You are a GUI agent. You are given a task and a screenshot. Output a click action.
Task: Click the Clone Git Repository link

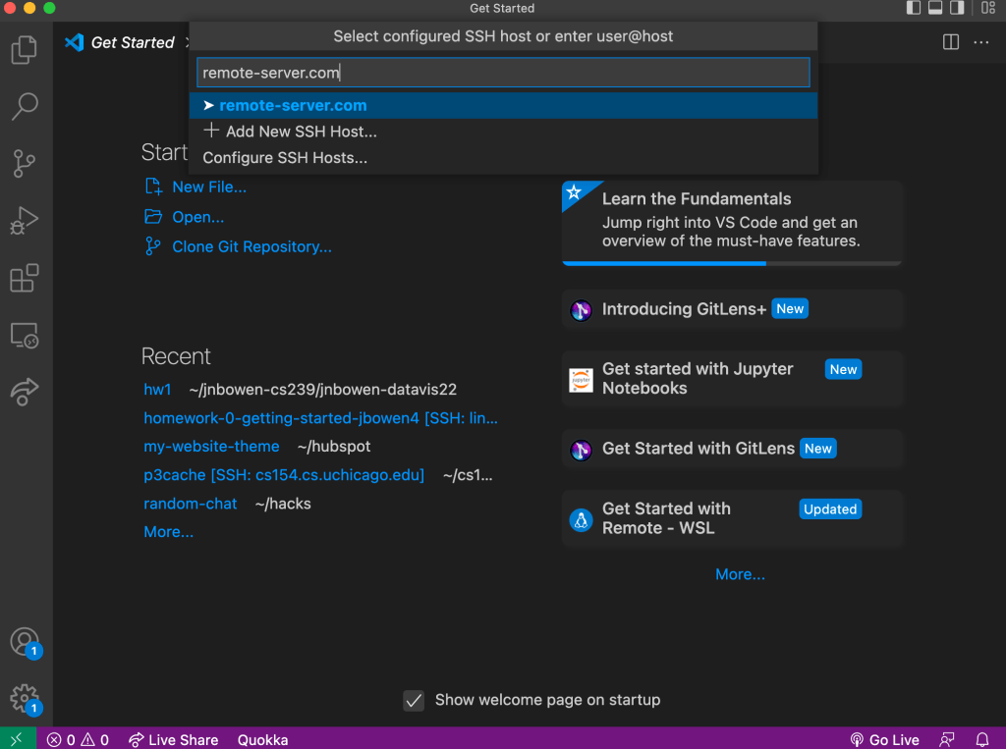pos(251,246)
